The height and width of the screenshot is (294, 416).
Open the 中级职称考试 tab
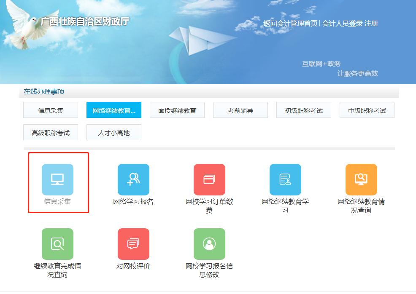point(367,110)
